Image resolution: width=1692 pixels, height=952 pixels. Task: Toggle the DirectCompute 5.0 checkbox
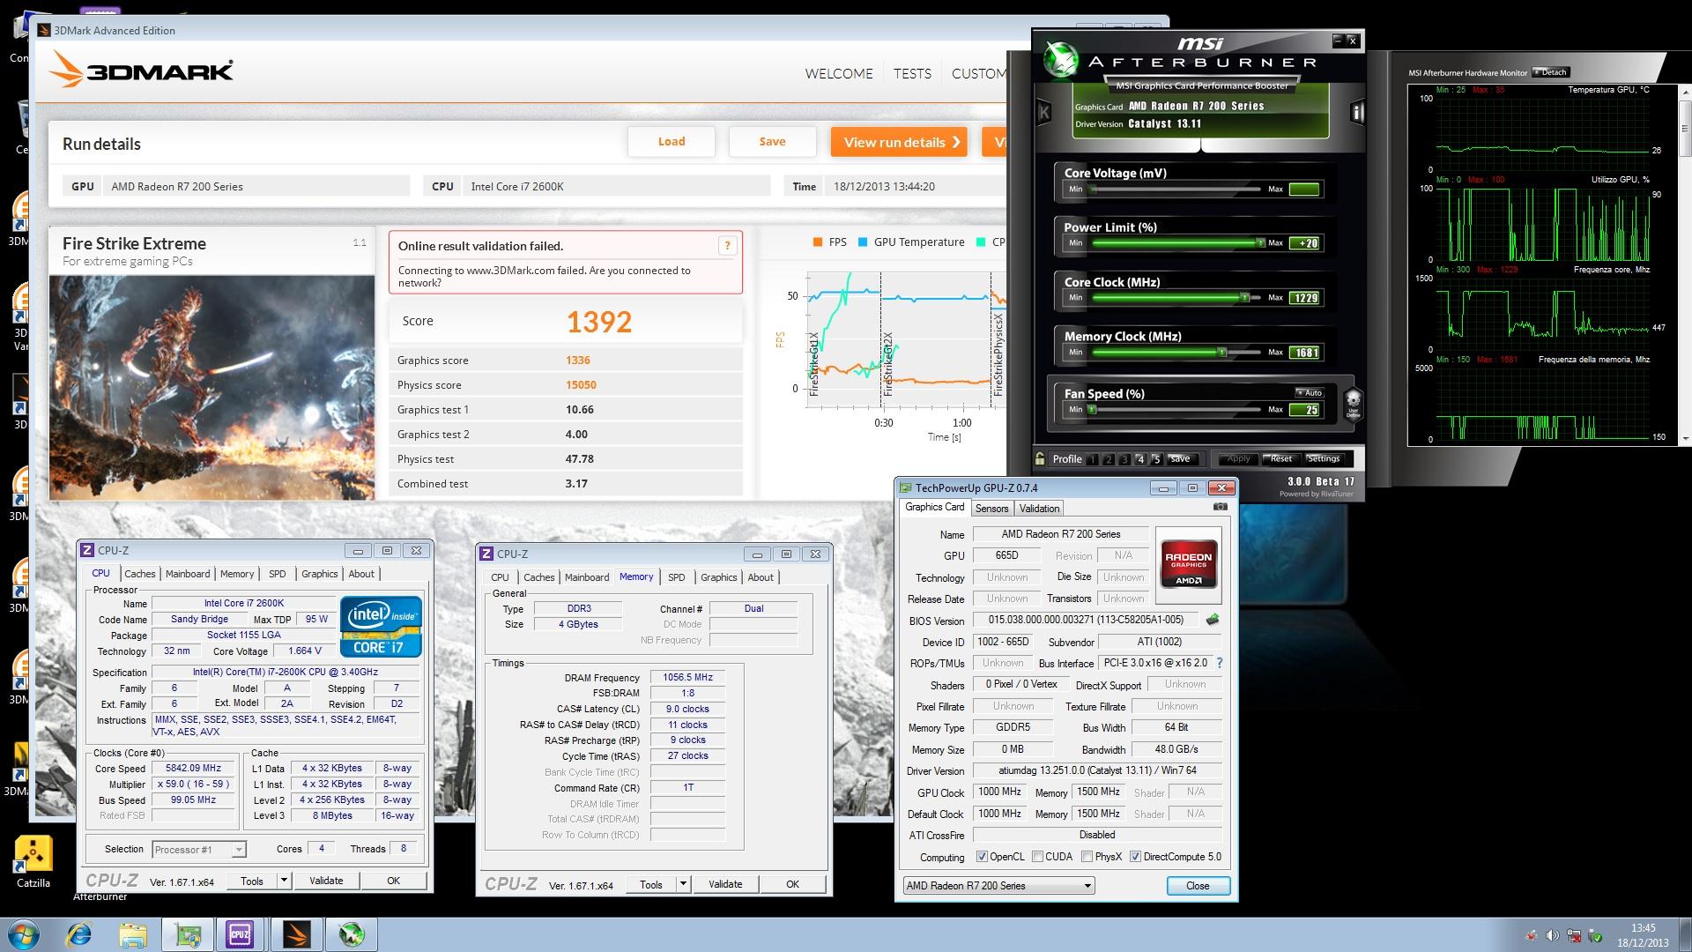point(1135,857)
